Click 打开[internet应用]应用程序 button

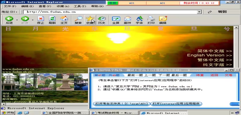click(x=176, y=104)
